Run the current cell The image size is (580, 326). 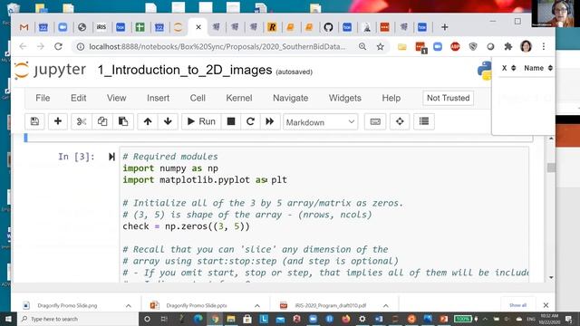[201, 121]
